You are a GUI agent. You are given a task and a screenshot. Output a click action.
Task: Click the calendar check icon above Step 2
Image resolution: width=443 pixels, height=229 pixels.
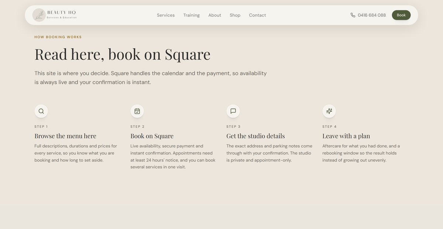pos(137,111)
